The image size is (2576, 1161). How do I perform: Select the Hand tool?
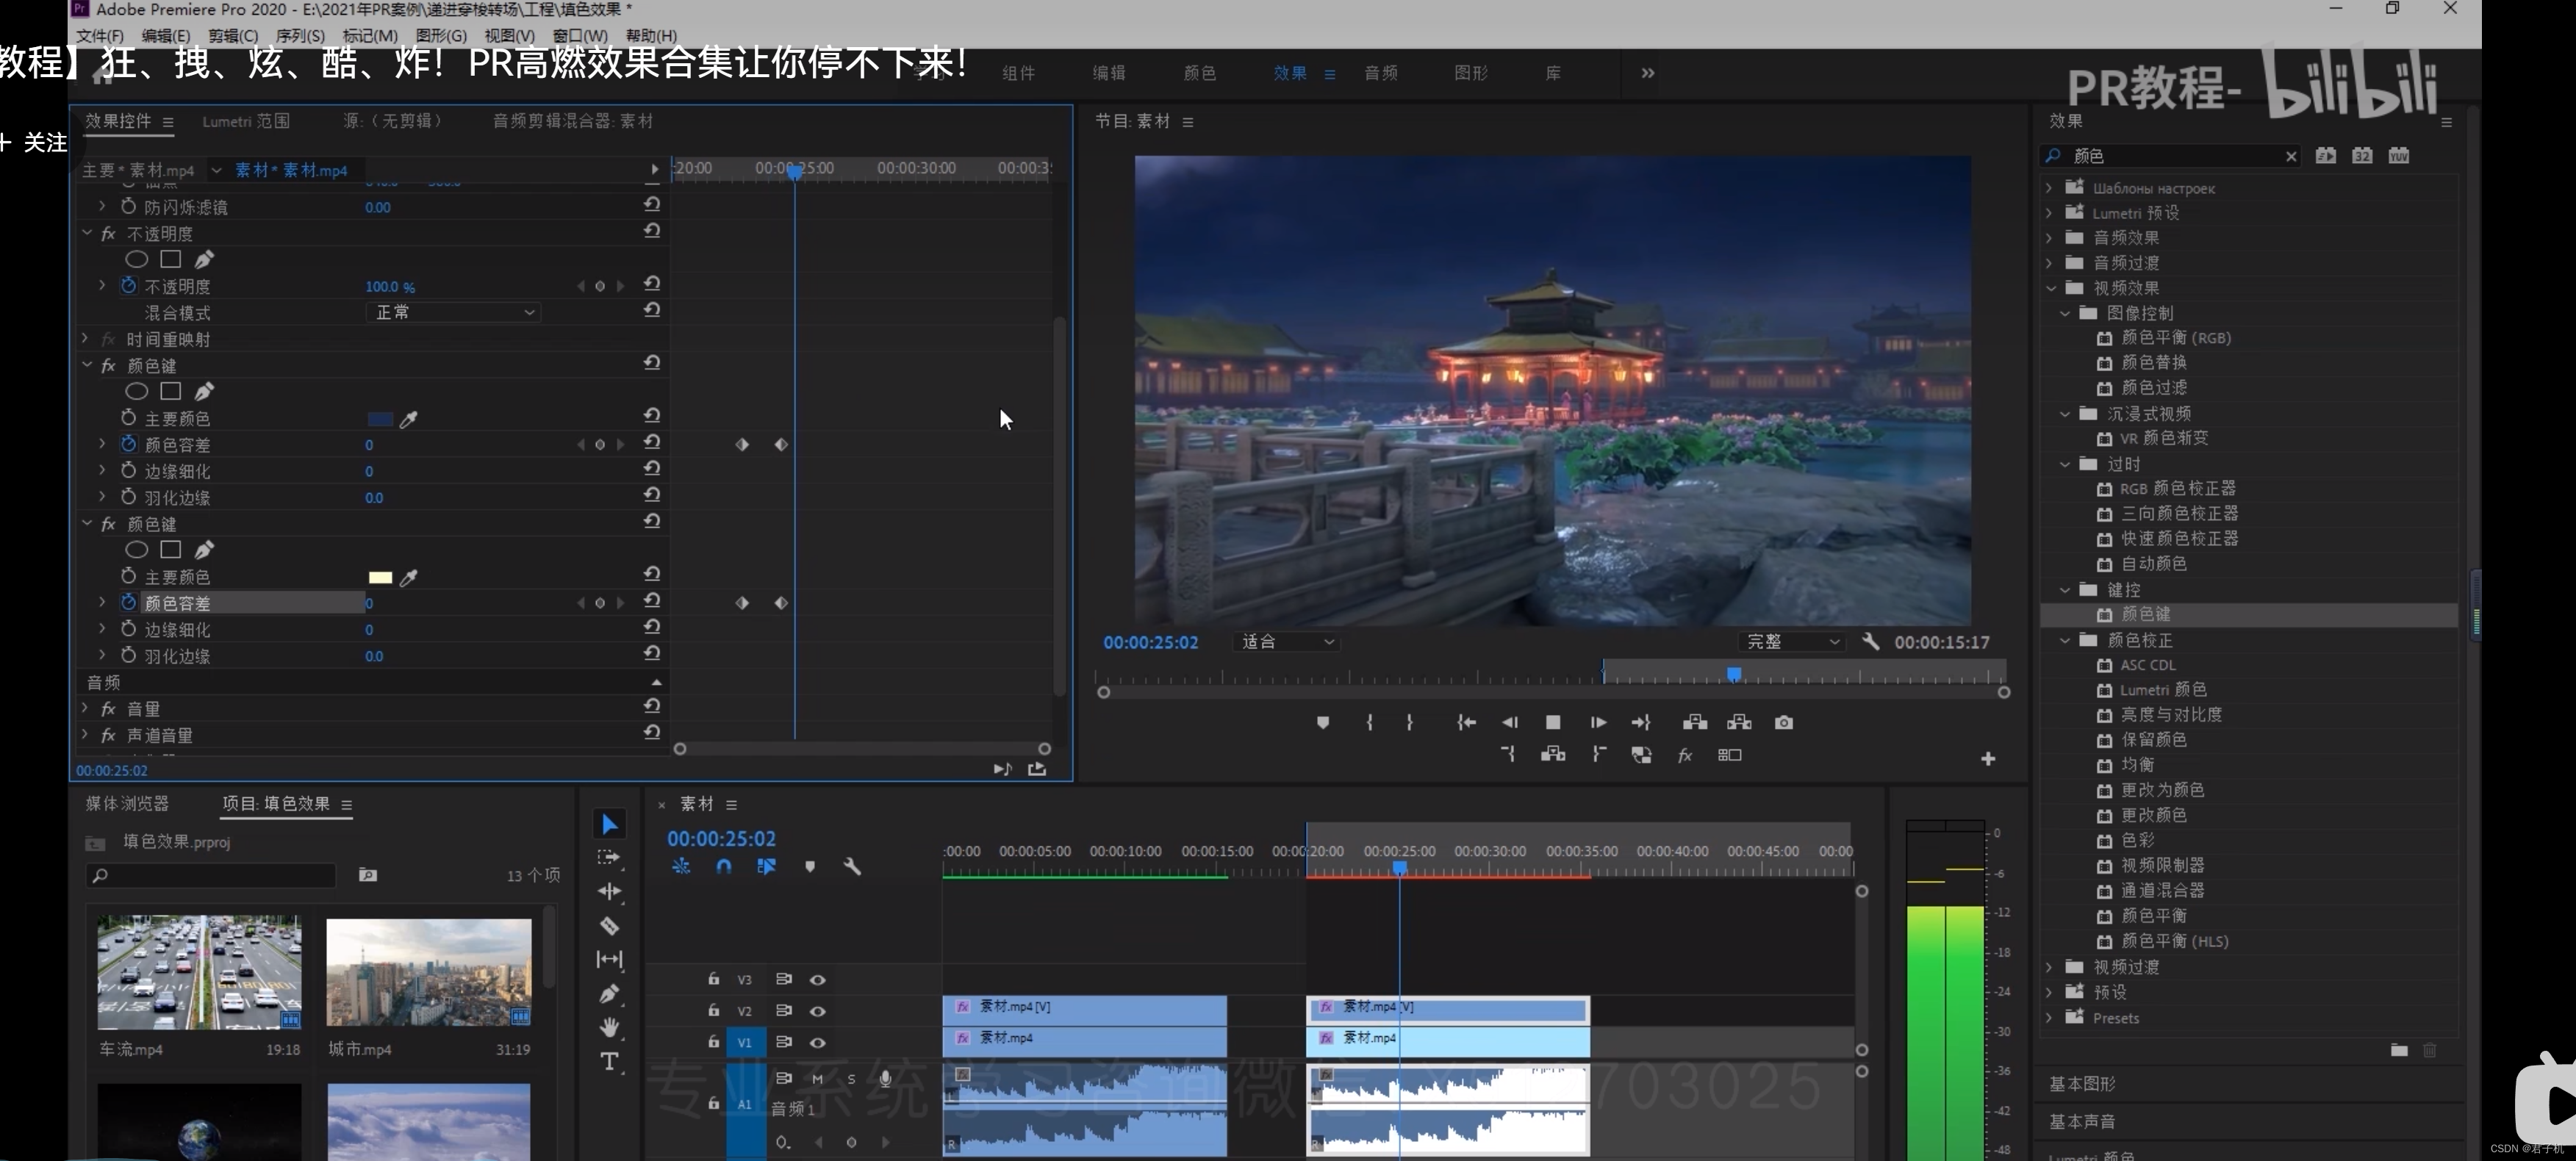[x=609, y=1027]
